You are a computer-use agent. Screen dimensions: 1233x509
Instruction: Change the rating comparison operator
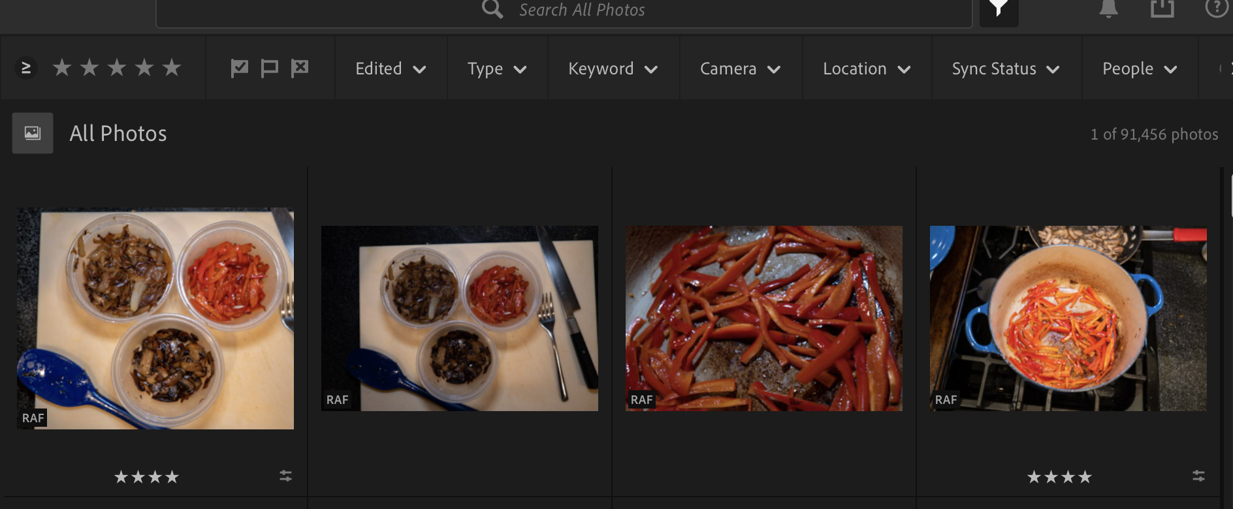coord(26,68)
